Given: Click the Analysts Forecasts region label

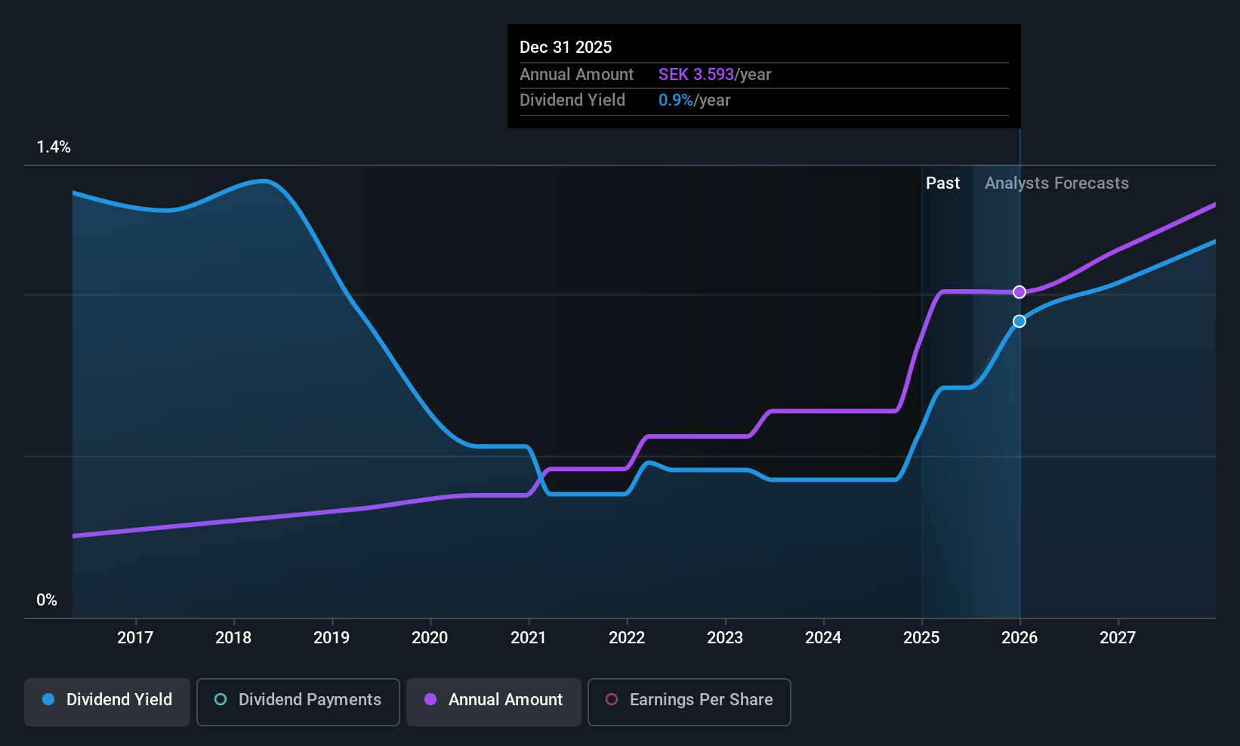Looking at the screenshot, I should point(1056,183).
